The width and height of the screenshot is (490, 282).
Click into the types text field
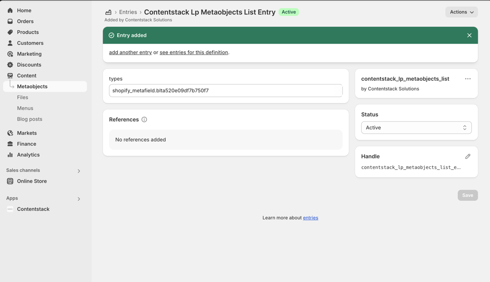click(x=225, y=91)
